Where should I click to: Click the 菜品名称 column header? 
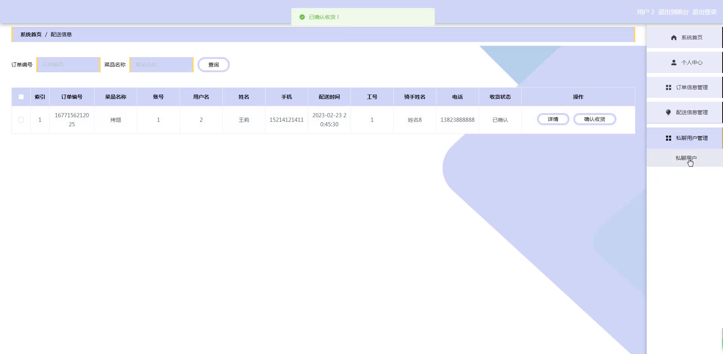click(x=116, y=97)
